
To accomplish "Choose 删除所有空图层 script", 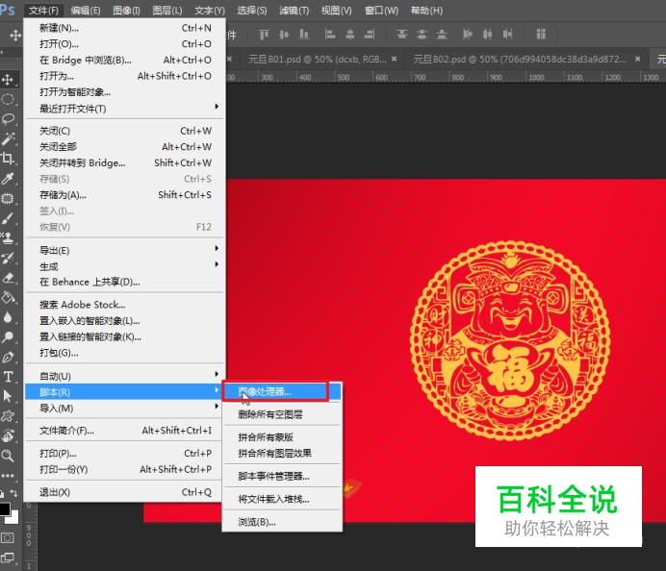I will click(x=282, y=414).
